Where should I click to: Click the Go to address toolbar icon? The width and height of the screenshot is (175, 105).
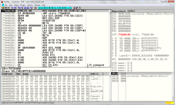[35, 8]
